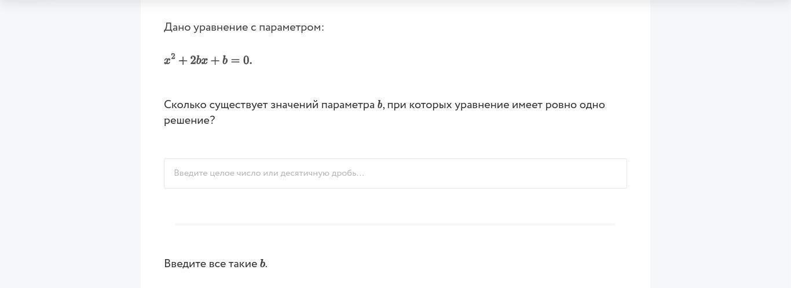
Task: Click the italic b after 'параметра'
Action: [380, 105]
